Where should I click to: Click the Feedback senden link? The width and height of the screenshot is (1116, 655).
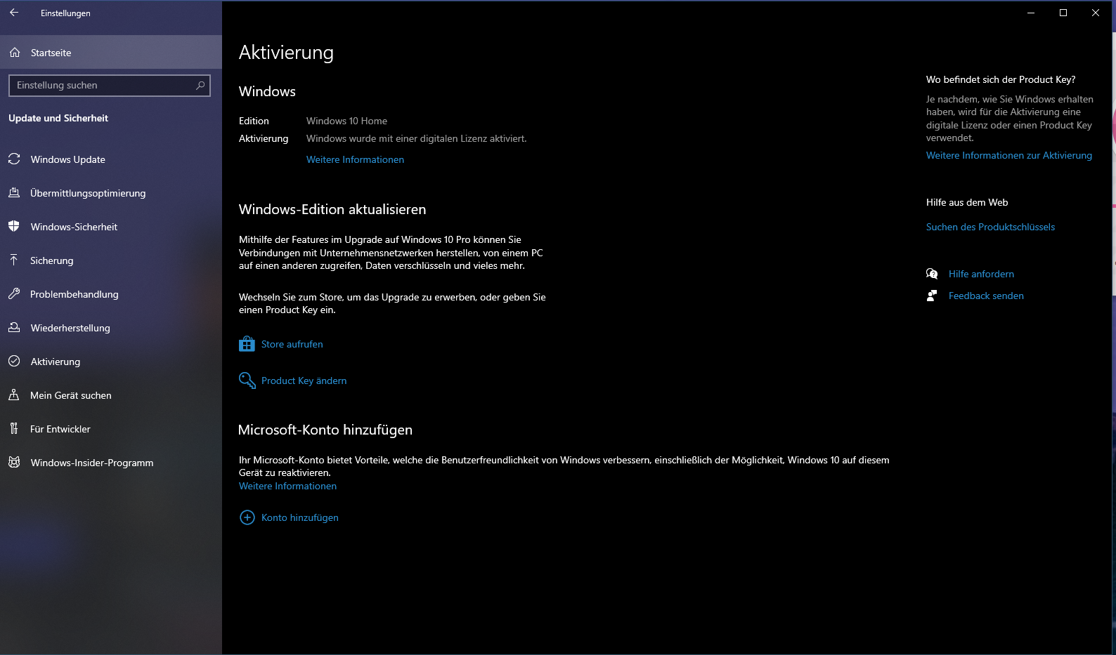986,296
